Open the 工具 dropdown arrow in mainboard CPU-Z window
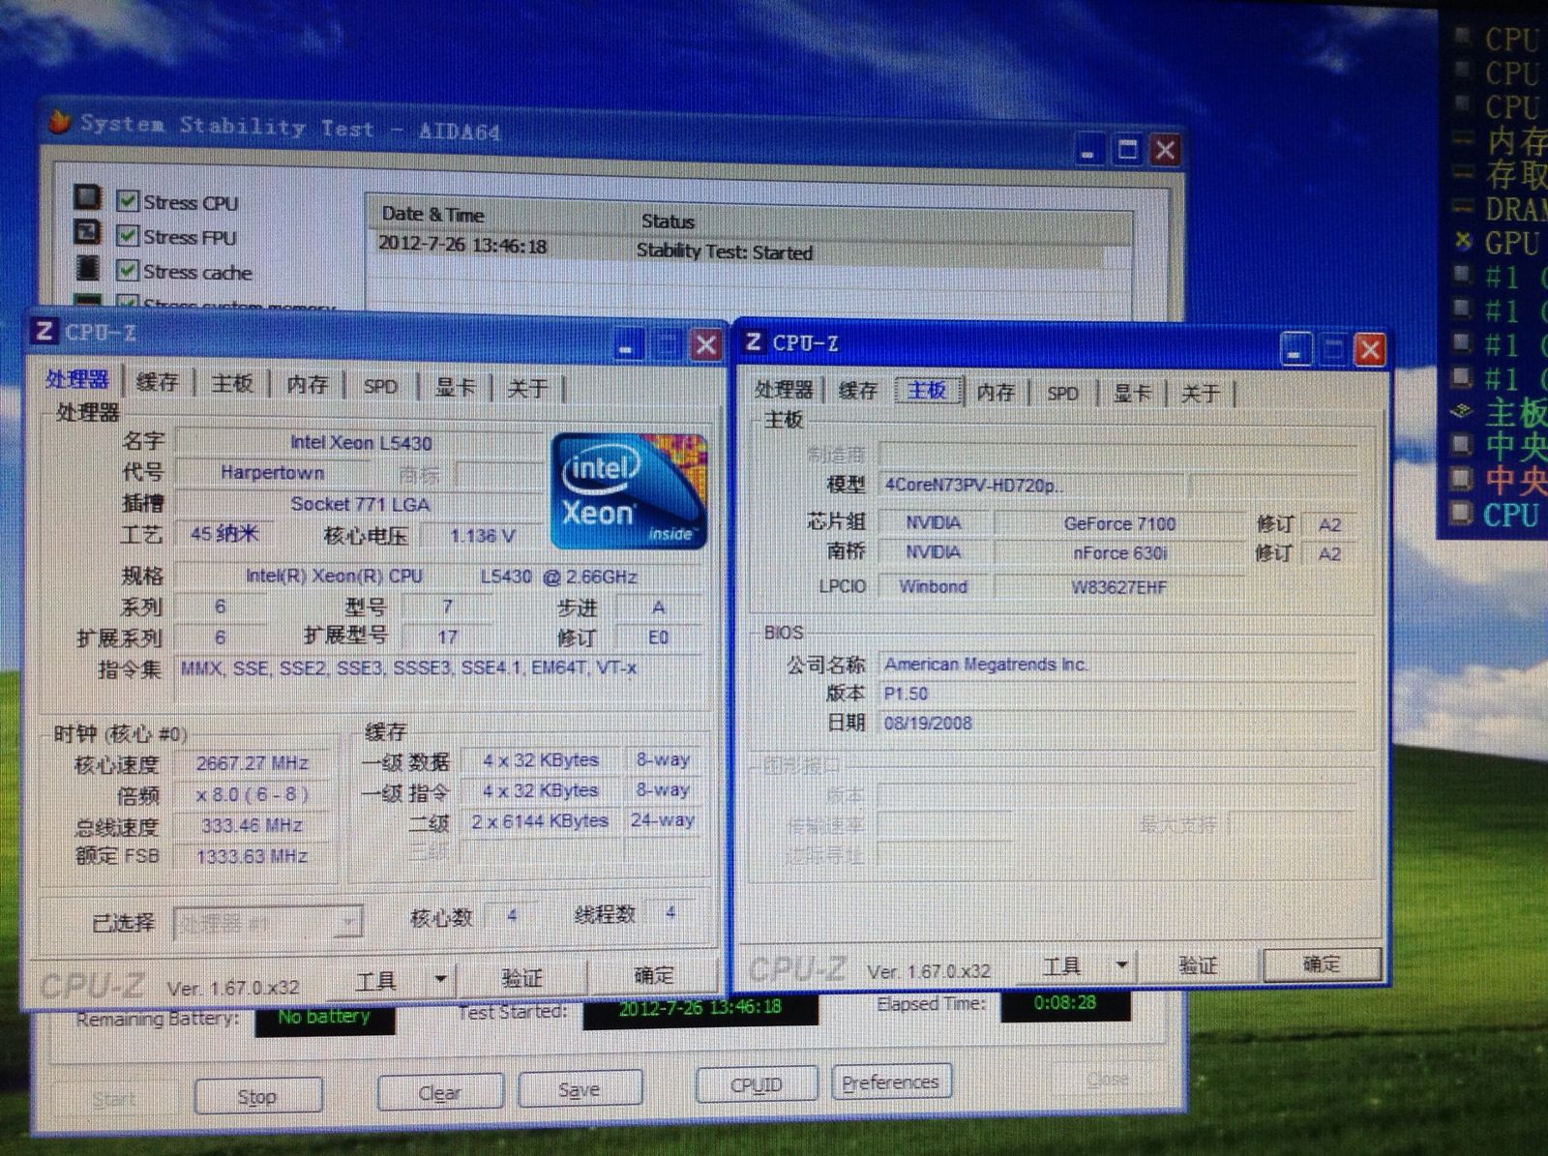1548x1156 pixels. click(1121, 964)
